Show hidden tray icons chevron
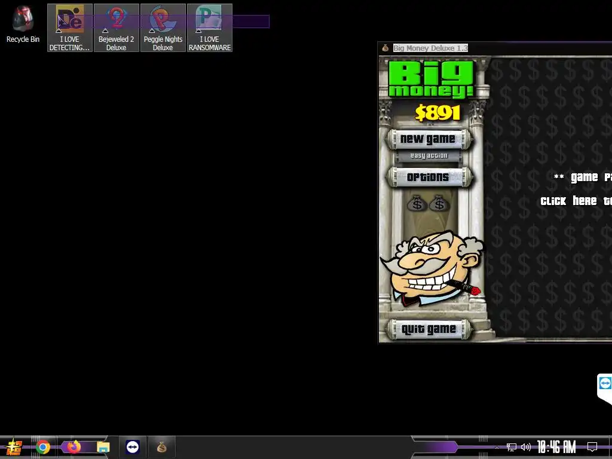 tap(497, 447)
